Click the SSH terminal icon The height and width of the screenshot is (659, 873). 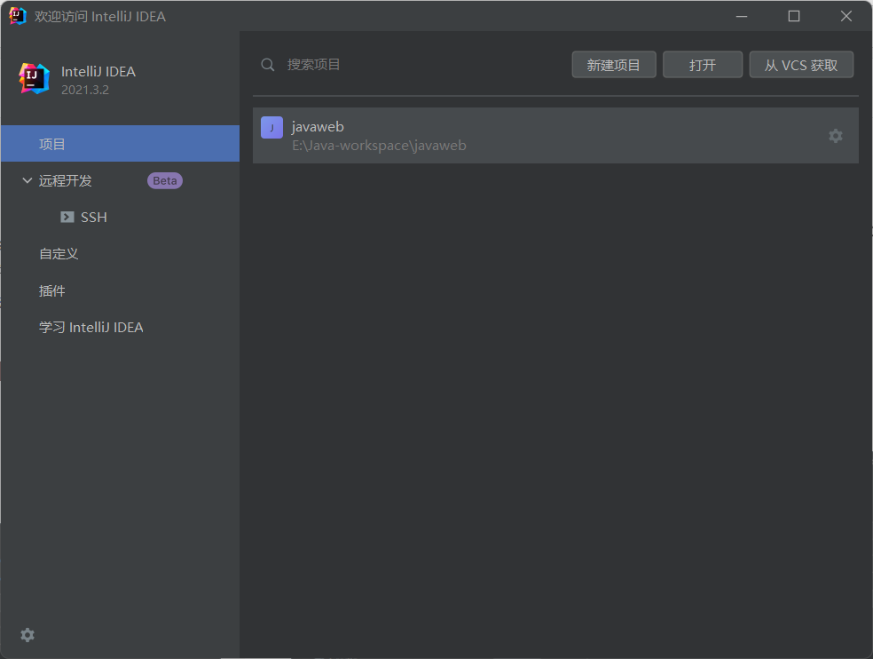pyautogui.click(x=67, y=217)
